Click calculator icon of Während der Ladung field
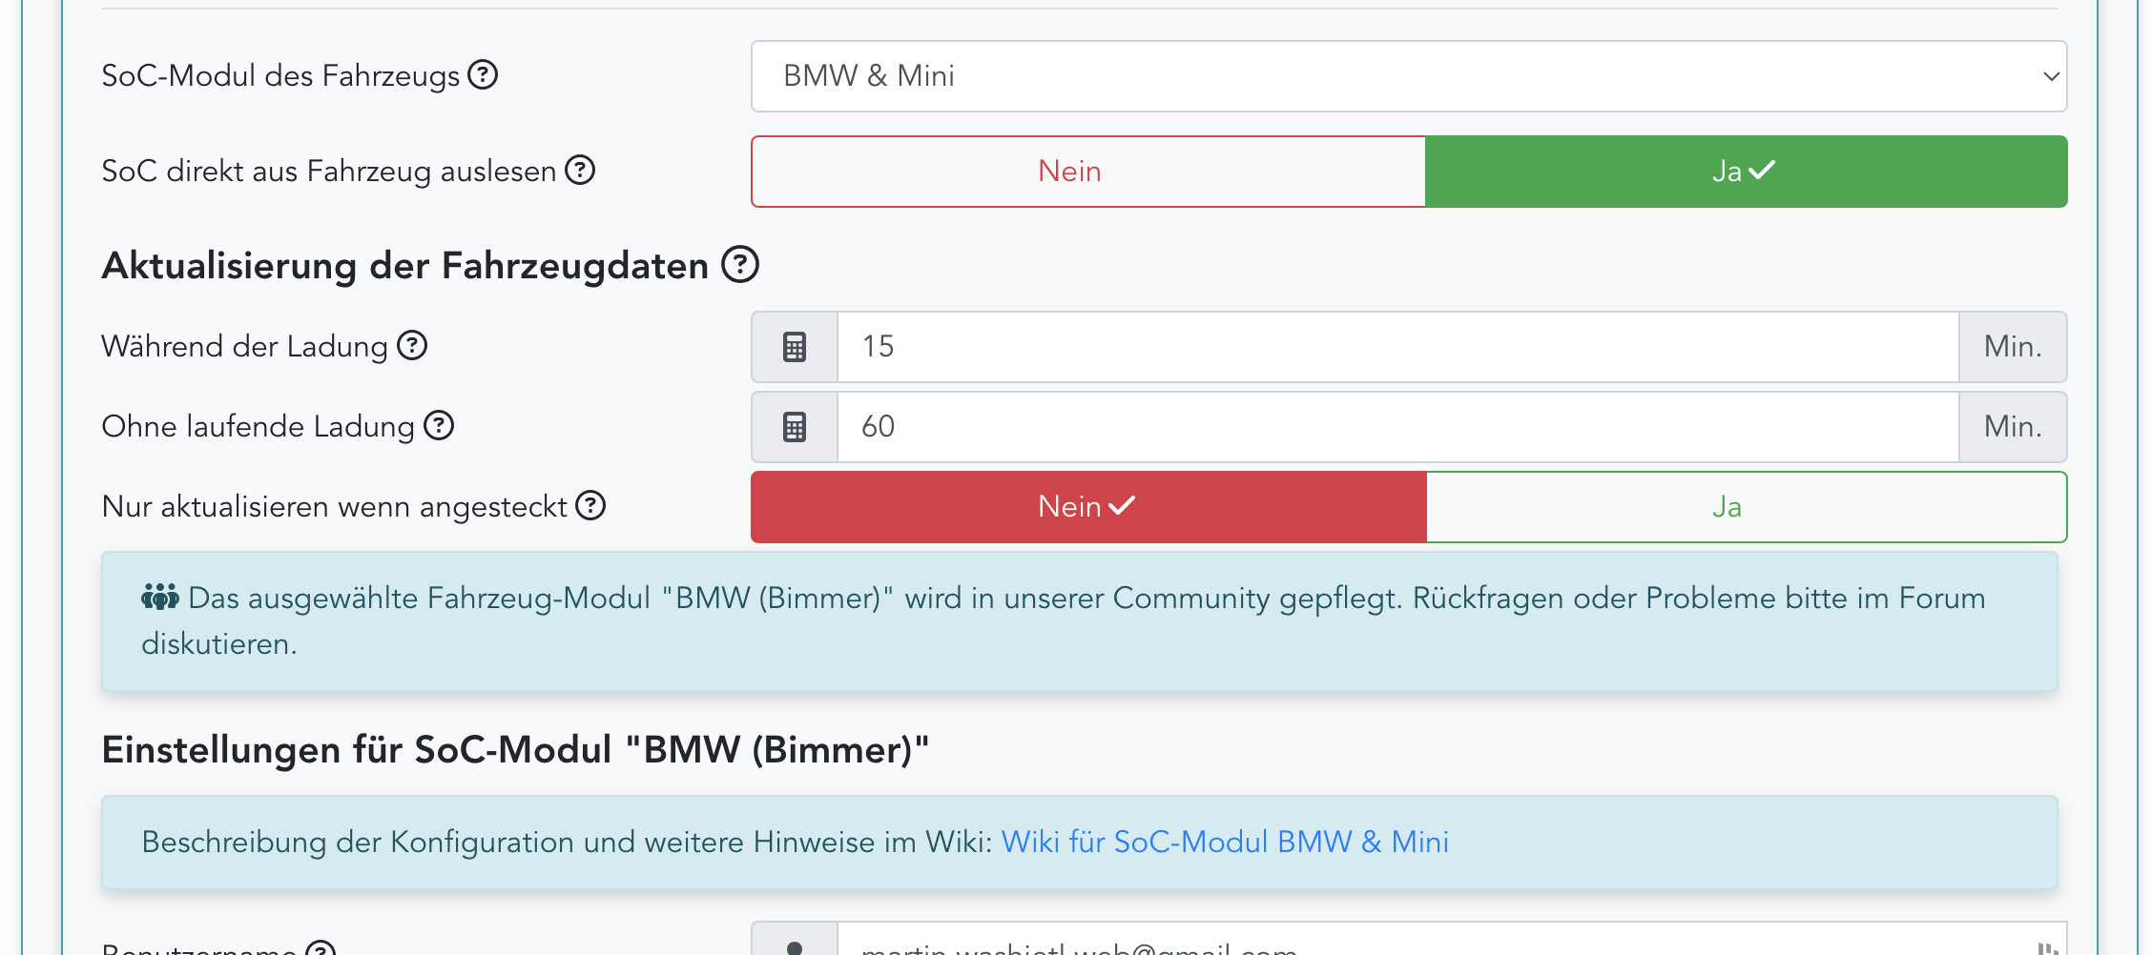The height and width of the screenshot is (955, 2152). pyautogui.click(x=795, y=347)
